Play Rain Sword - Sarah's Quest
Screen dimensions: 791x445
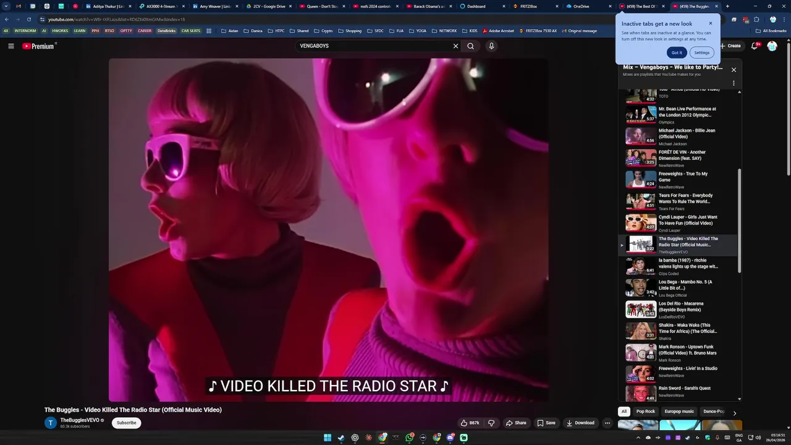tap(678, 393)
